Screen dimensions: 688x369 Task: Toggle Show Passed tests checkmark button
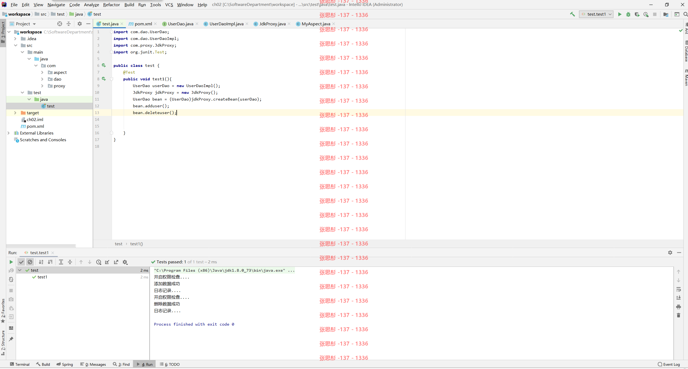[21, 262]
